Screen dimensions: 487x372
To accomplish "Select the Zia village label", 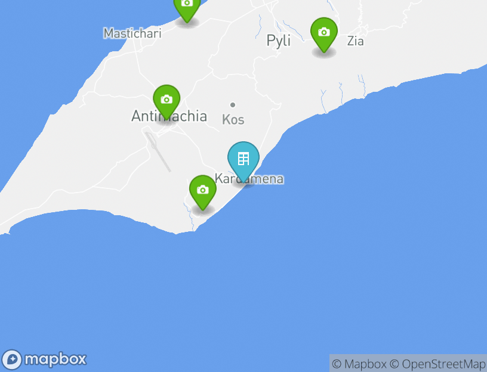I will (355, 41).
